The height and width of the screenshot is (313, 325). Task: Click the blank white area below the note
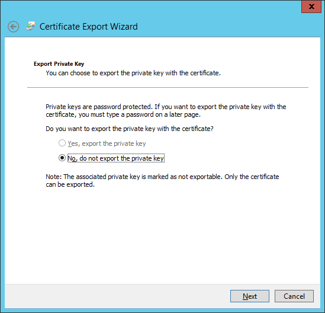[162, 235]
